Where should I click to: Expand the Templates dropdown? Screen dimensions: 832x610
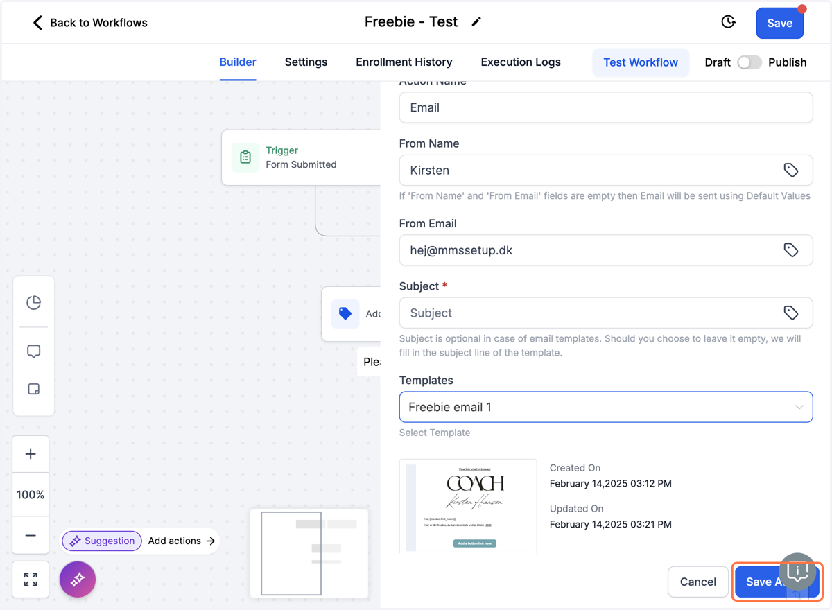coord(606,407)
